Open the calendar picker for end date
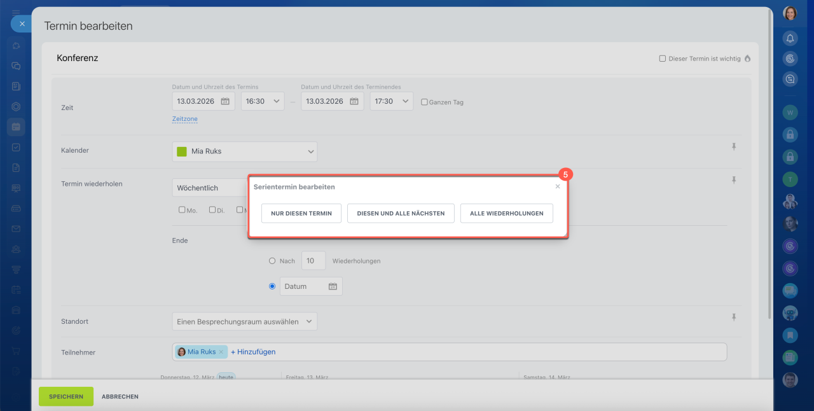 tap(354, 101)
